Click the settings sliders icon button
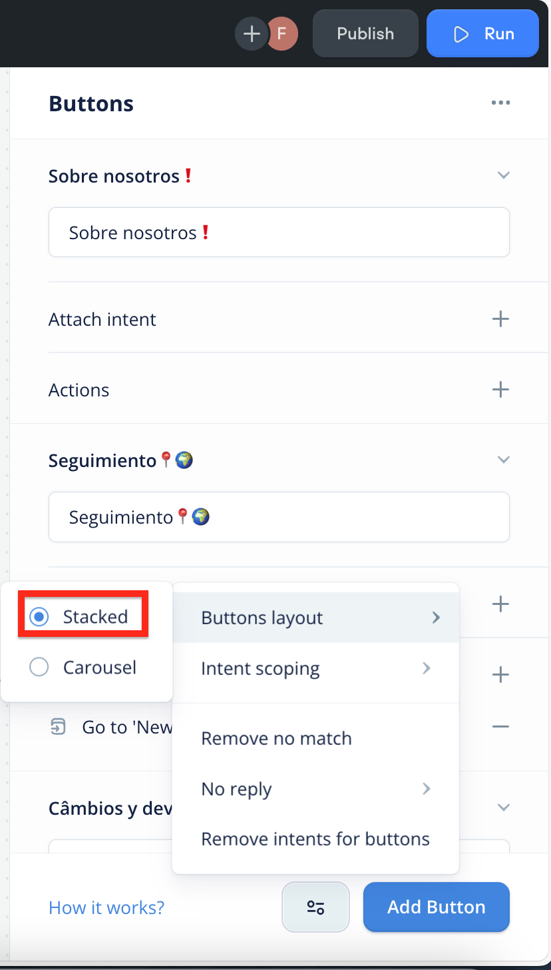This screenshot has height=970, width=551. coord(315,907)
